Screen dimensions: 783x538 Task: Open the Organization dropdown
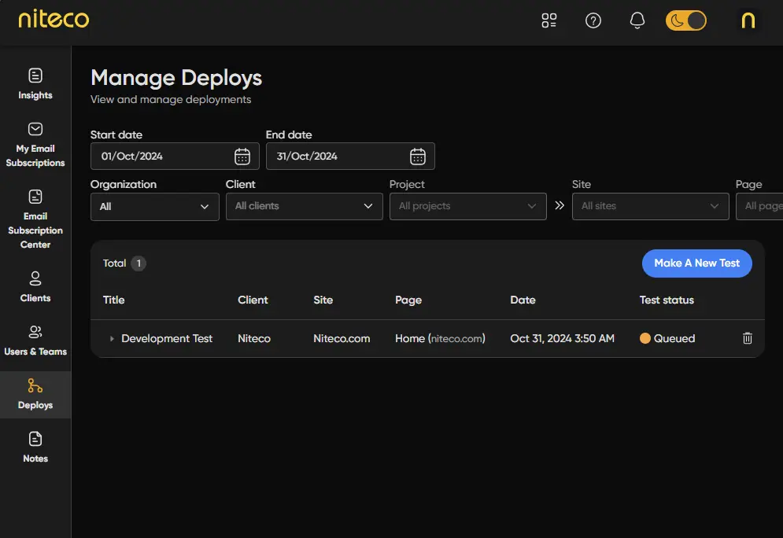154,206
